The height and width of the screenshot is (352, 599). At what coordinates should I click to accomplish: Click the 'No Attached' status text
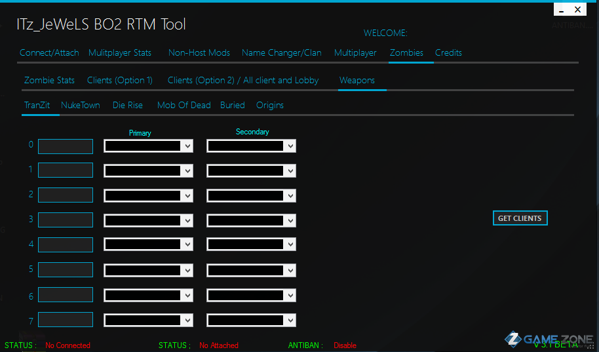tap(219, 345)
